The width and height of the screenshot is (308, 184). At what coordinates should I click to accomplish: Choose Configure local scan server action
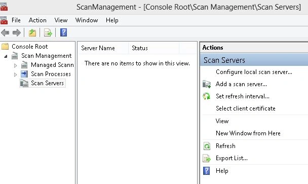pos(254,72)
